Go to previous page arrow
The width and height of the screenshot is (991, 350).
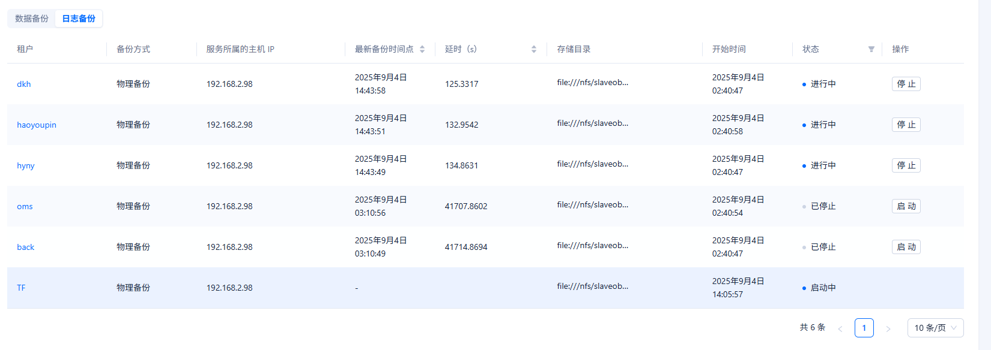pos(840,328)
